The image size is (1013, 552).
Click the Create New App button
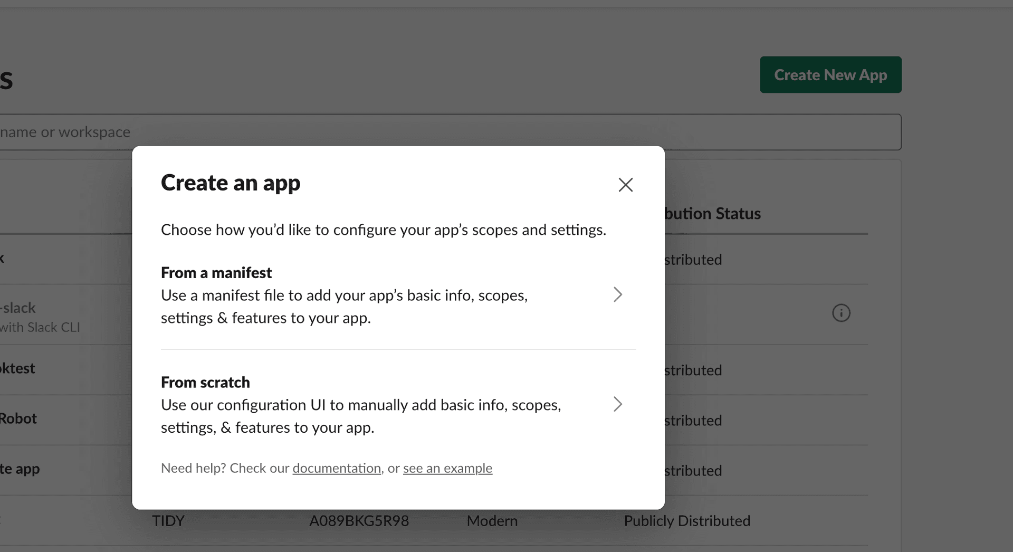[830, 74]
